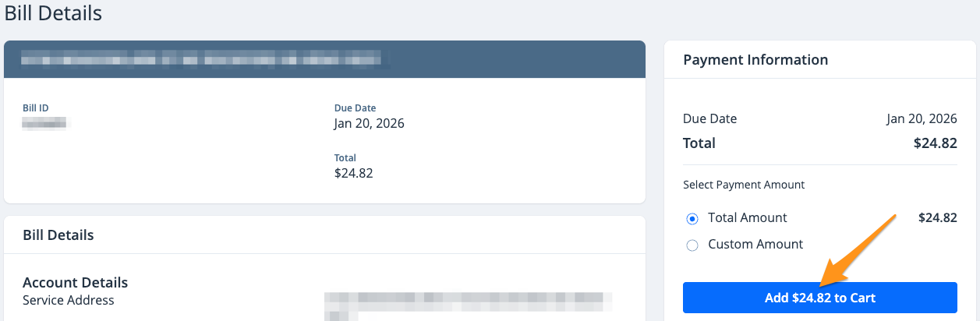Click the Service Address label
Image resolution: width=980 pixels, height=321 pixels.
[69, 301]
